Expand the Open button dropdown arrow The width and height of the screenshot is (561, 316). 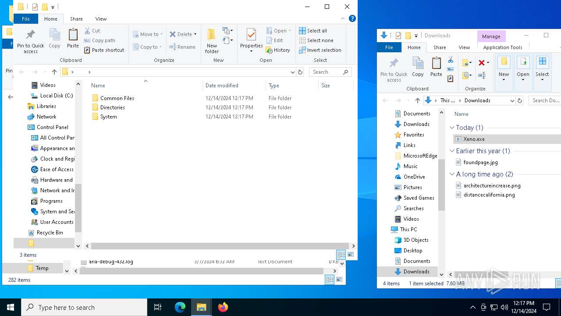tap(290, 31)
